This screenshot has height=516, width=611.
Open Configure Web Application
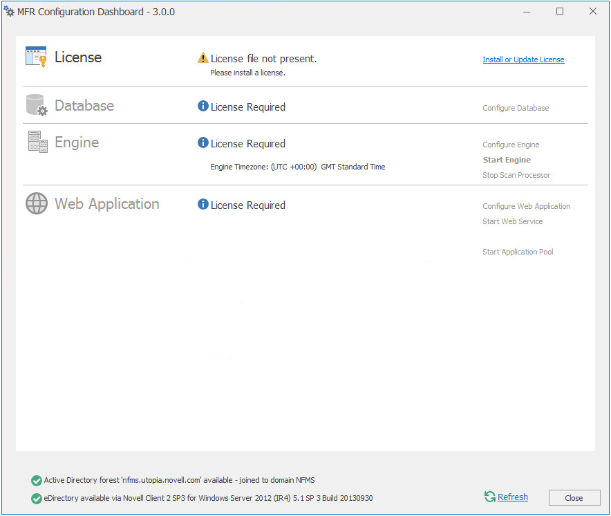click(x=526, y=206)
